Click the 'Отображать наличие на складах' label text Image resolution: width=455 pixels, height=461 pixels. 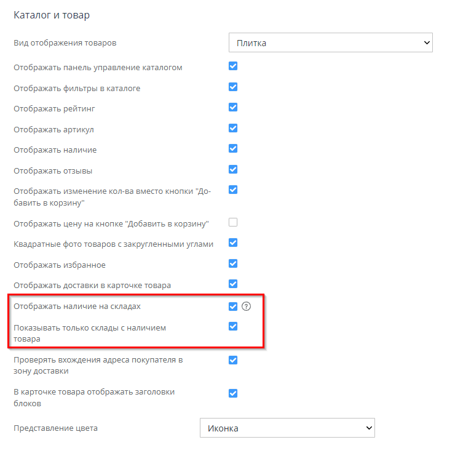[x=81, y=306]
